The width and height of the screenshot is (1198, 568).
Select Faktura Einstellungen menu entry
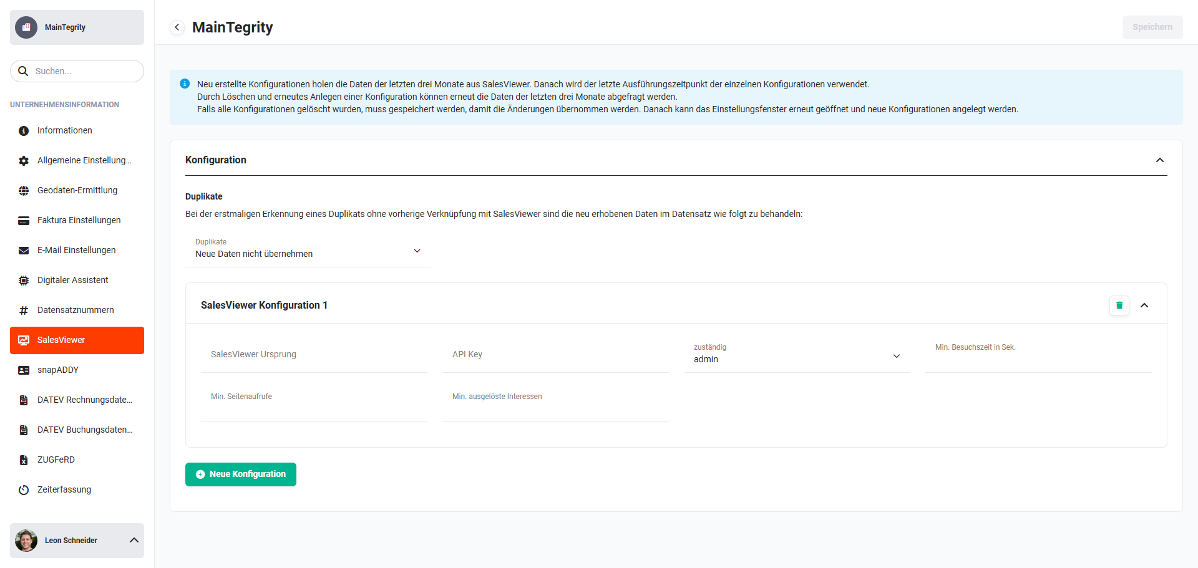(77, 221)
